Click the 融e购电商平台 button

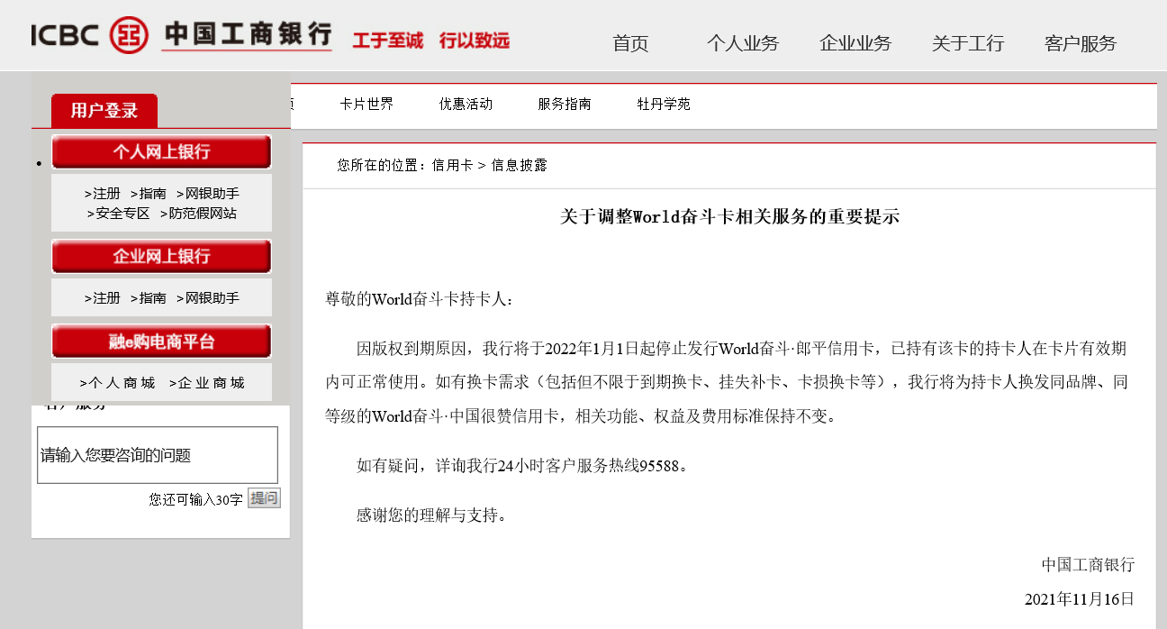(161, 342)
